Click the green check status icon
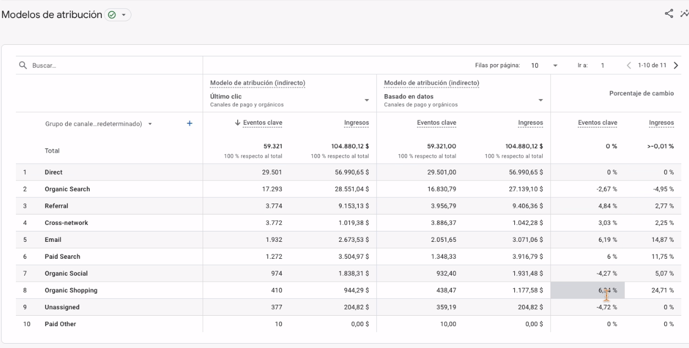 coord(111,15)
